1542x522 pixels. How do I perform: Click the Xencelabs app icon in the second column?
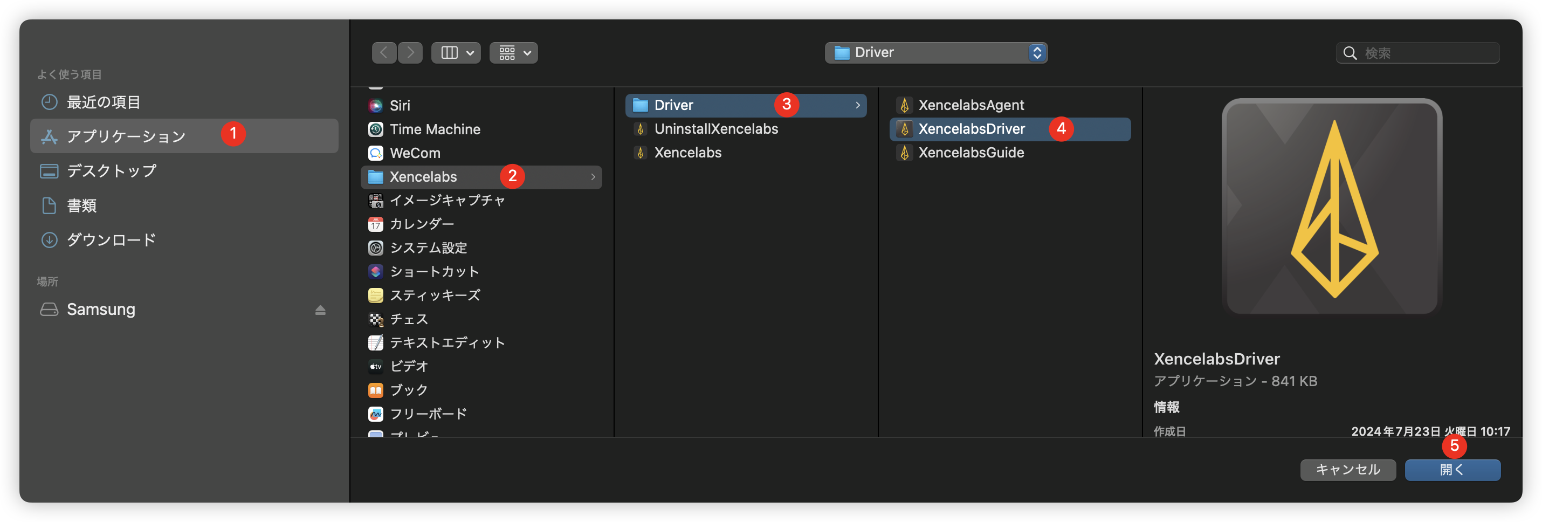pyautogui.click(x=641, y=153)
